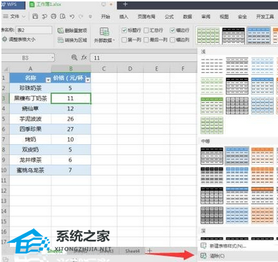Click the 删除重复项 icon
This screenshot has width=278, height=262.
coord(60,31)
